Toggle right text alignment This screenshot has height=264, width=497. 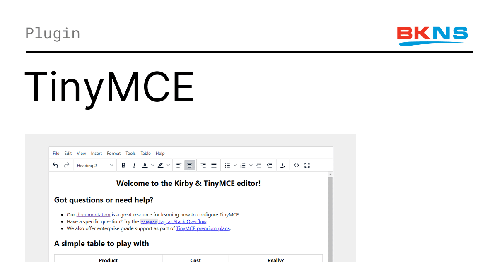[x=203, y=165]
